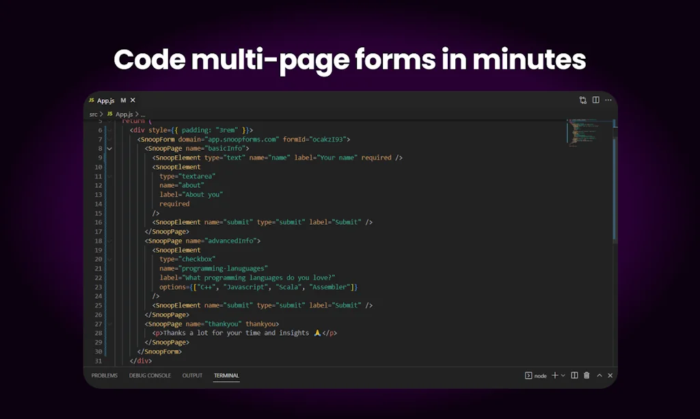Viewport: 700px width, 419px height.
Task: Open the OUTPUT panel tab
Action: click(192, 375)
